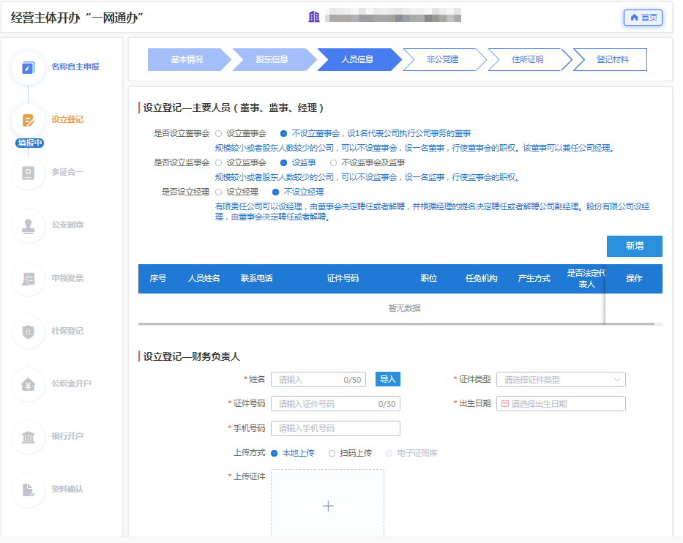Open the 多证合一 step icon

pyautogui.click(x=29, y=173)
